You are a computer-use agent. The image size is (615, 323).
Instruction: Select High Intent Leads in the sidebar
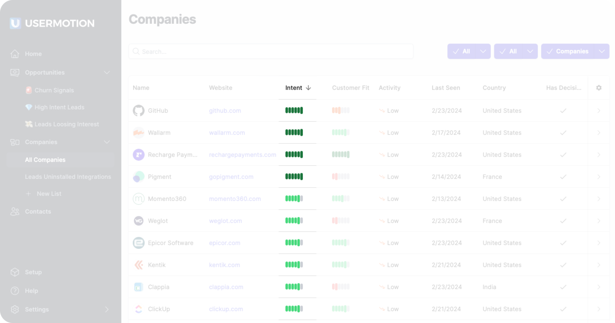(x=59, y=107)
